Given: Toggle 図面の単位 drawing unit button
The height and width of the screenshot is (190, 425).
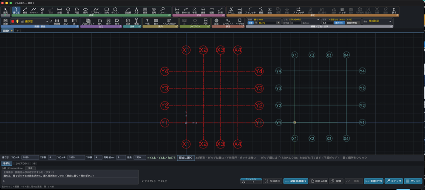Looking at the screenshot, I should pyautogui.click(x=353, y=23).
